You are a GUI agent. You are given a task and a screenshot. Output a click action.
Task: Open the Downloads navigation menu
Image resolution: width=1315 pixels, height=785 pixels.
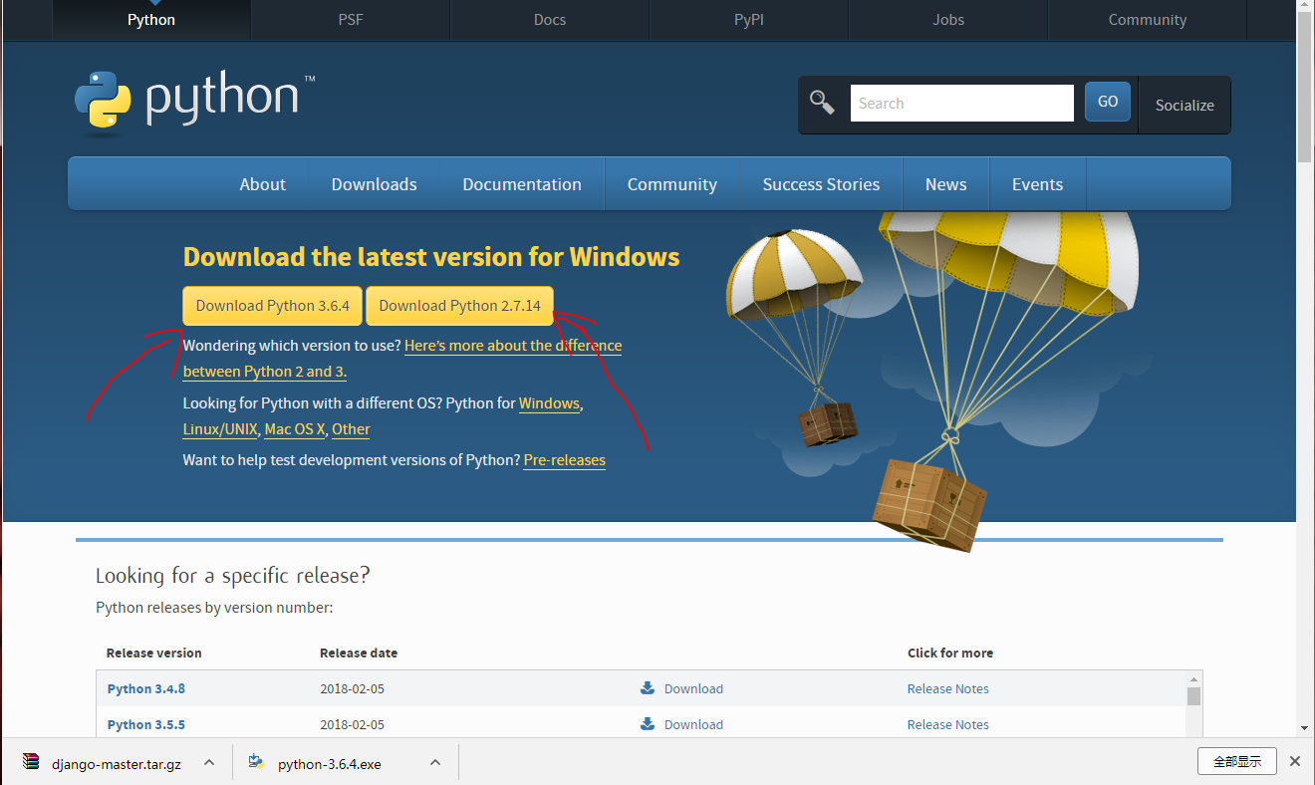(x=374, y=184)
